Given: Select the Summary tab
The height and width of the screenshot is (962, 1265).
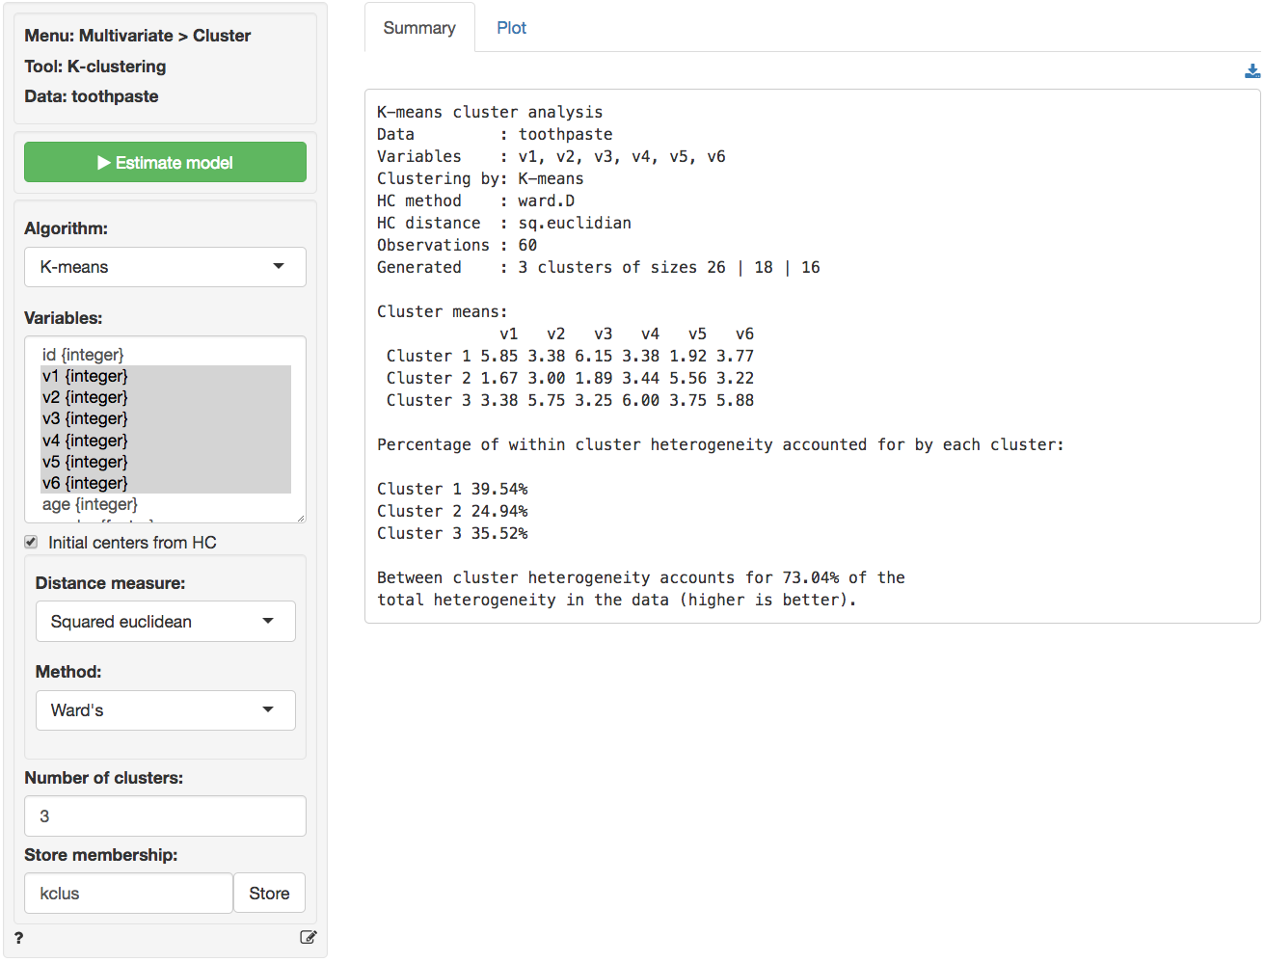Looking at the screenshot, I should 418,28.
